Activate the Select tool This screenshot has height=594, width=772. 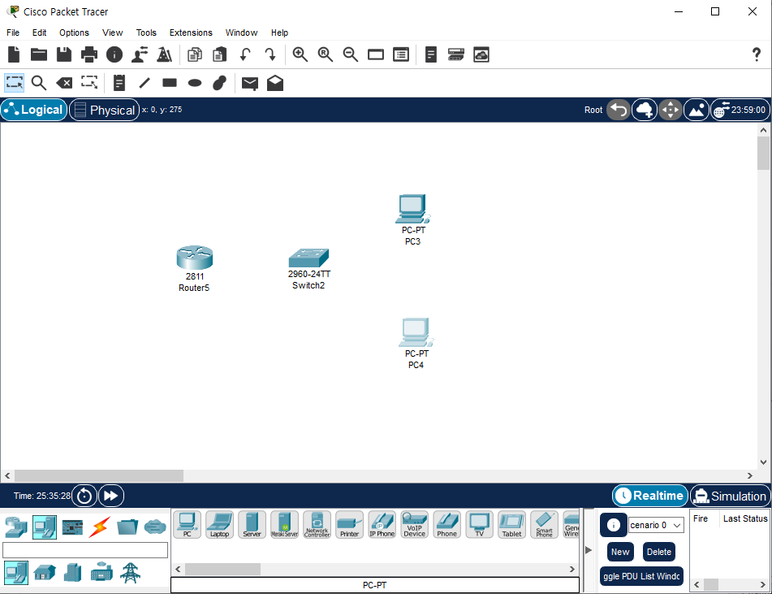(x=15, y=83)
